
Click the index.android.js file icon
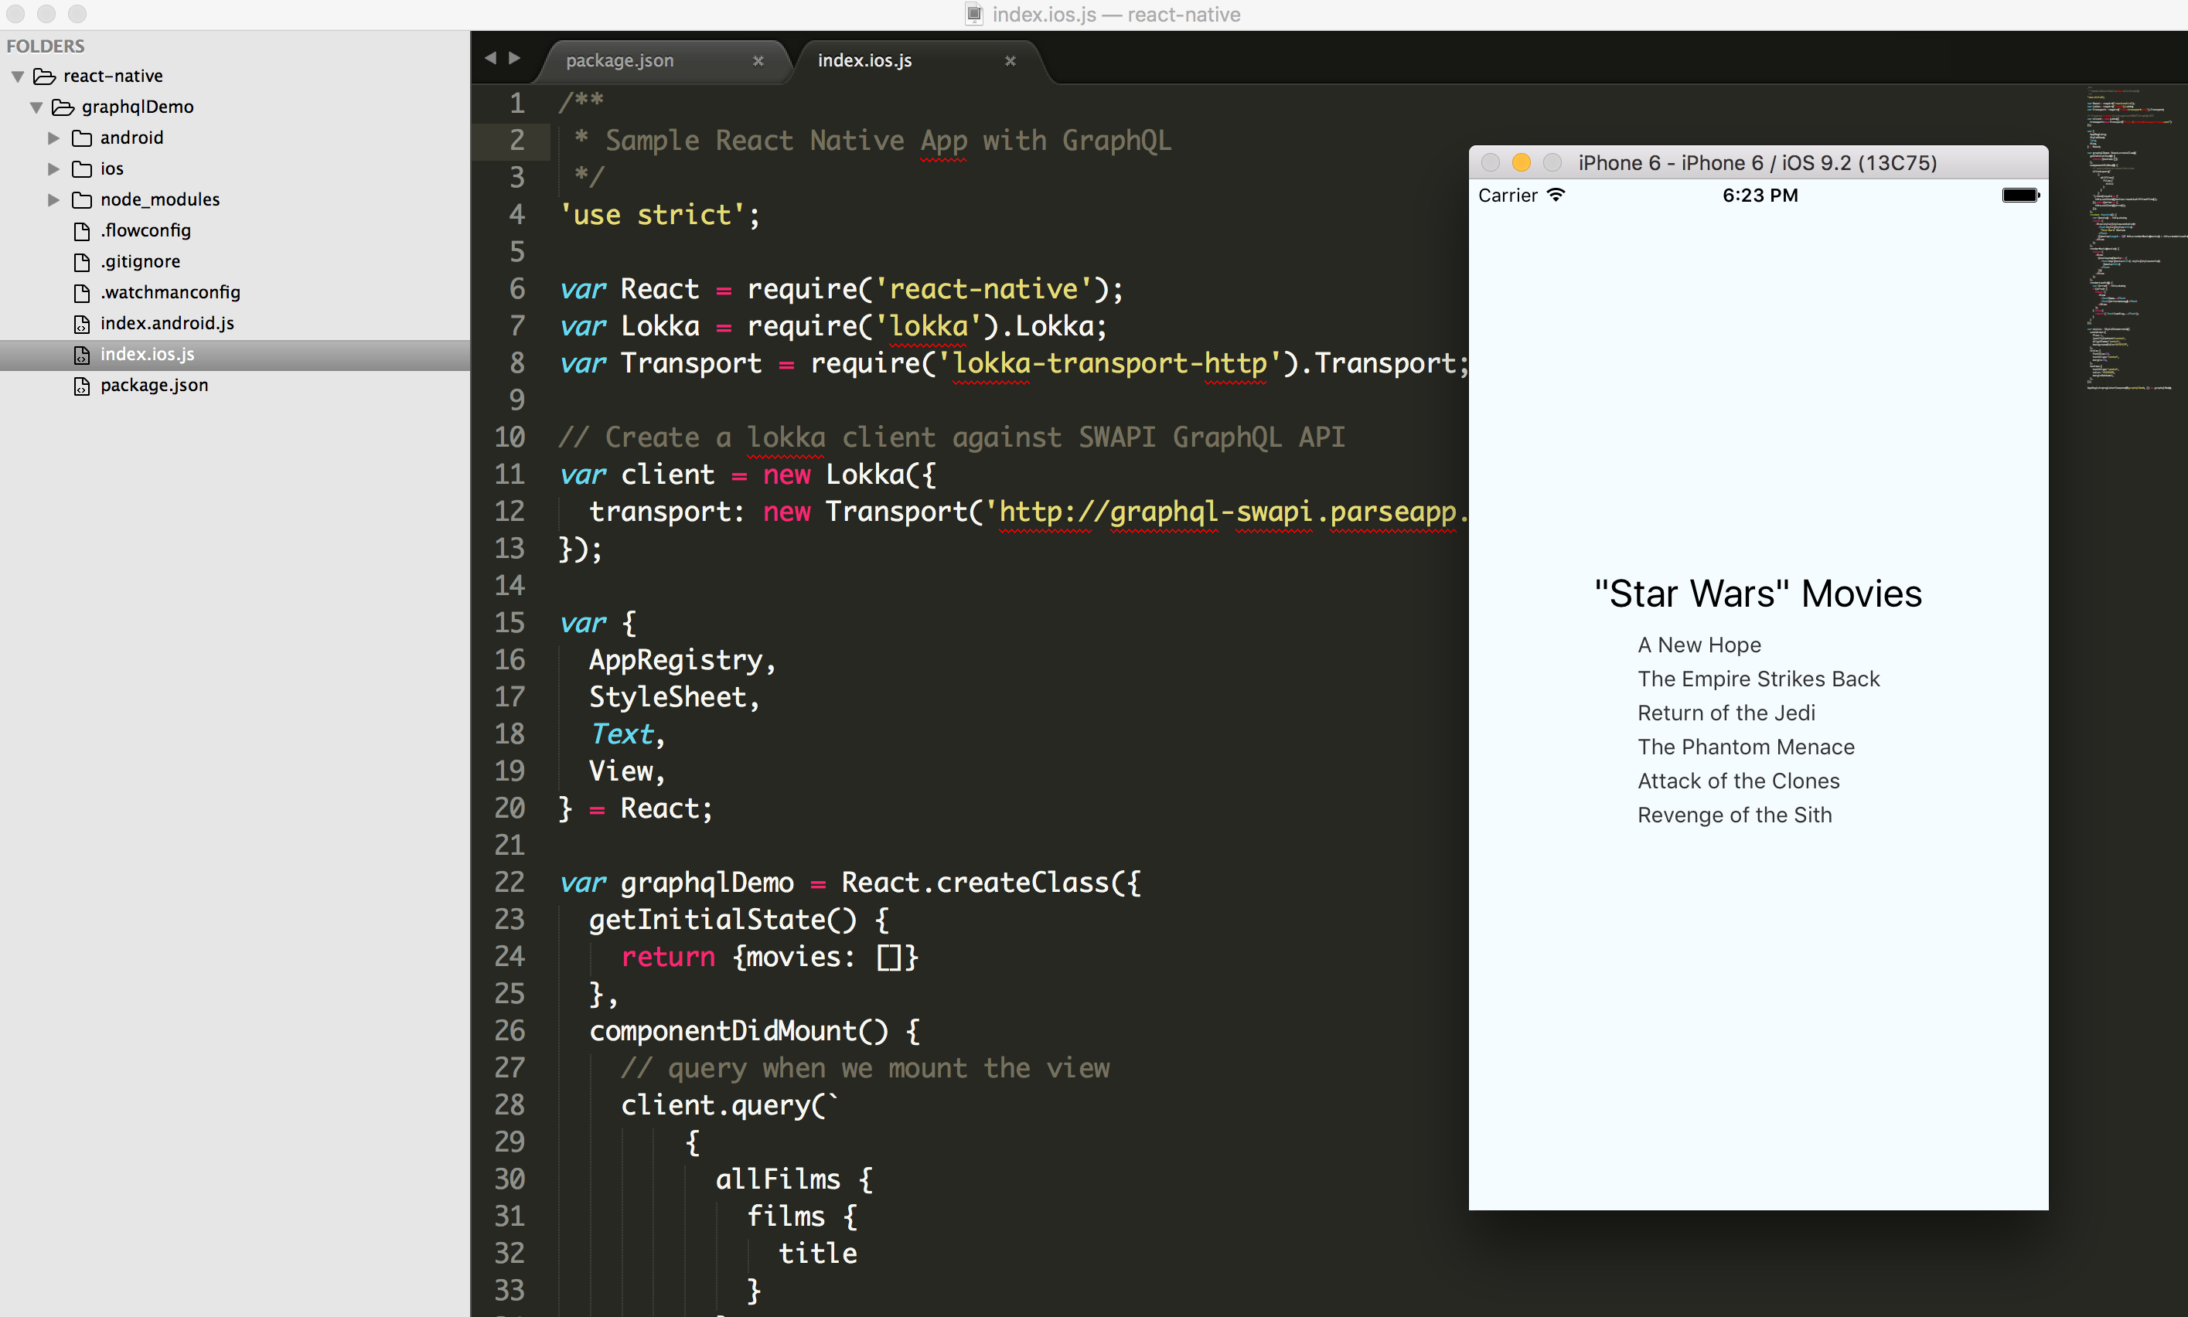(82, 324)
